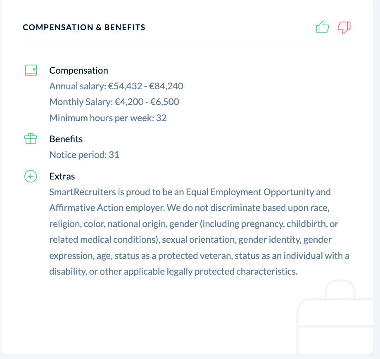Click the green thumbs-up feedback icon
The image size is (380, 359).
(x=323, y=27)
